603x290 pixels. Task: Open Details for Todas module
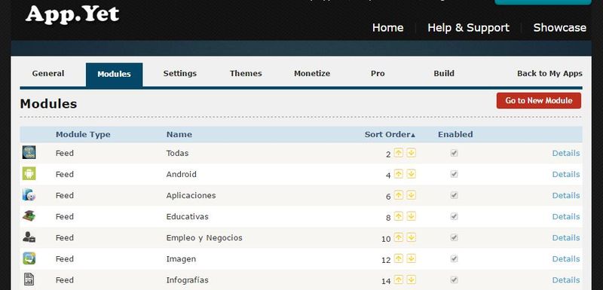(x=566, y=153)
